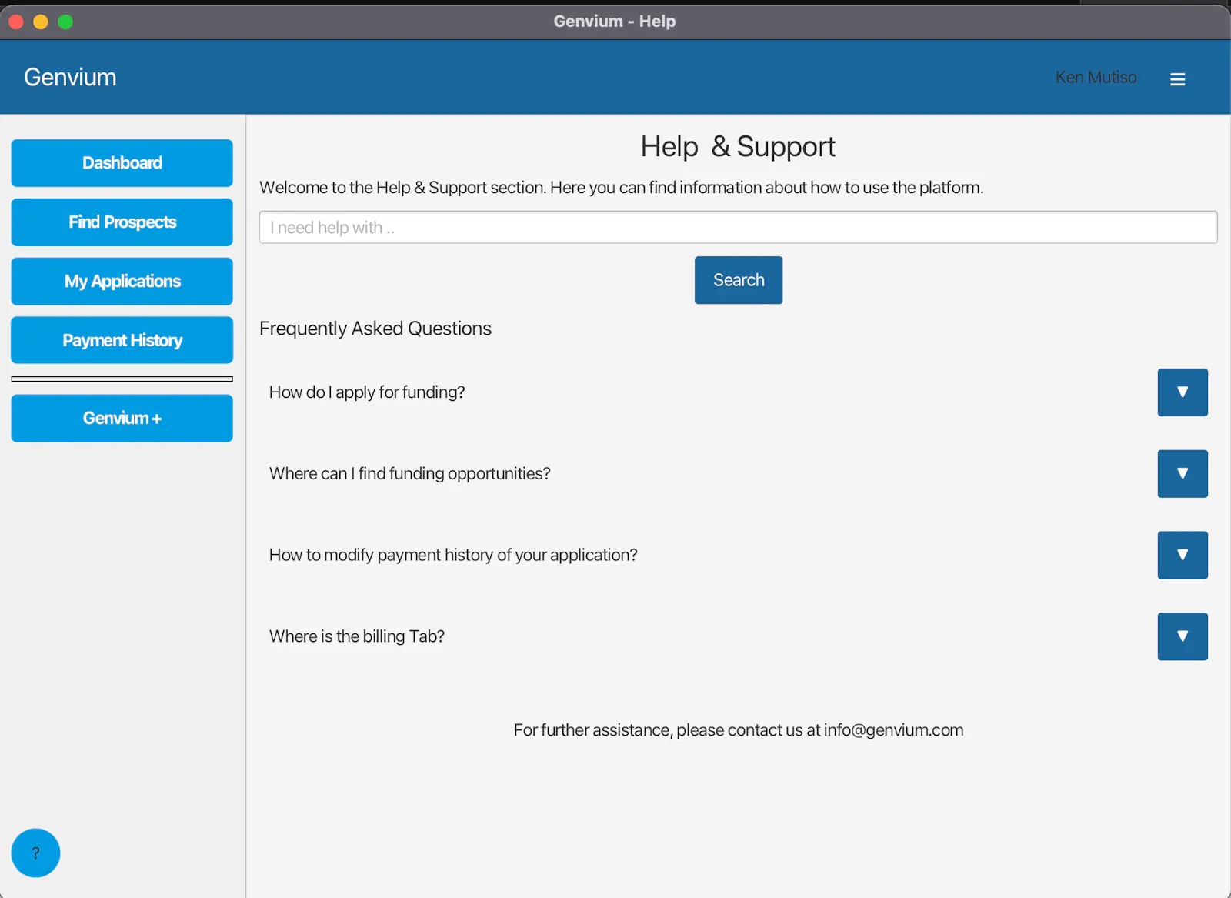This screenshot has height=898, width=1231.
Task: Click the 'Where is the billing Tab?' text
Action: click(357, 636)
